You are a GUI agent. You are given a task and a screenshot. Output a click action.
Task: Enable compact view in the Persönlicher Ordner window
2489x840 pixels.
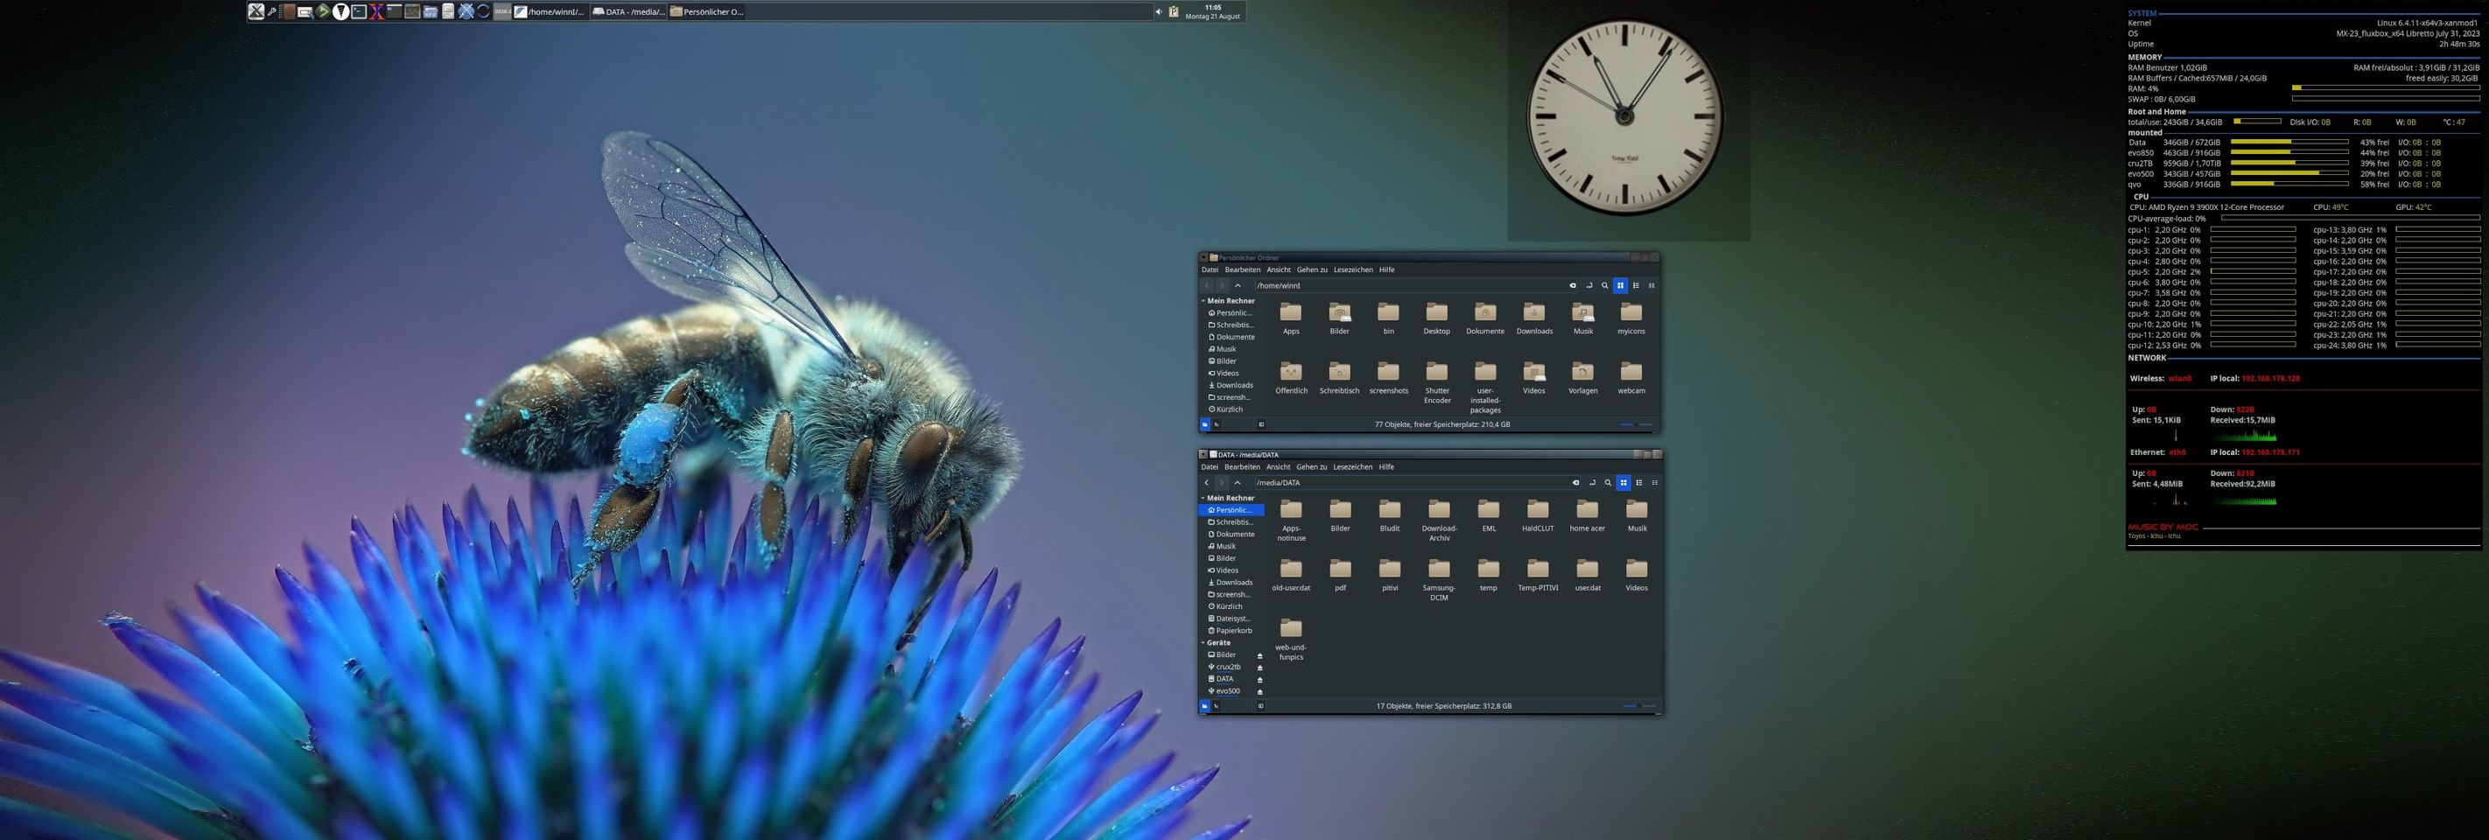pyautogui.click(x=1651, y=286)
